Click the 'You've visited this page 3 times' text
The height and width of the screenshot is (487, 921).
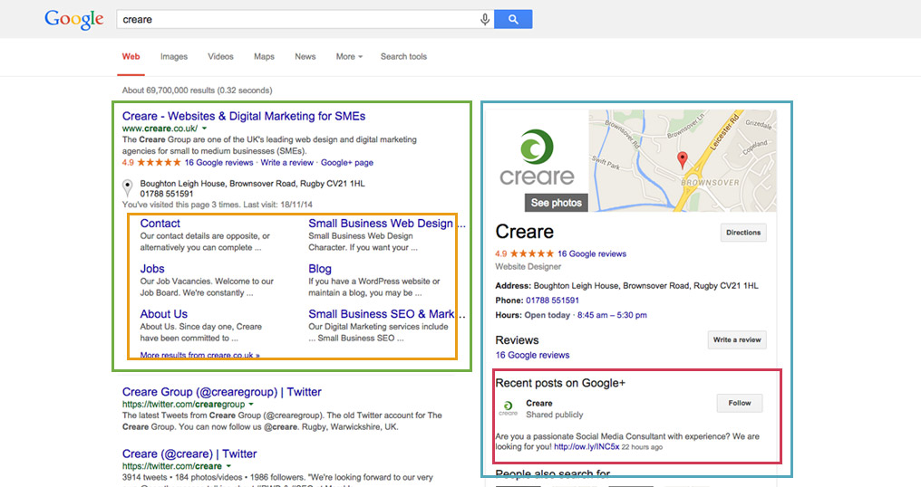click(x=218, y=205)
